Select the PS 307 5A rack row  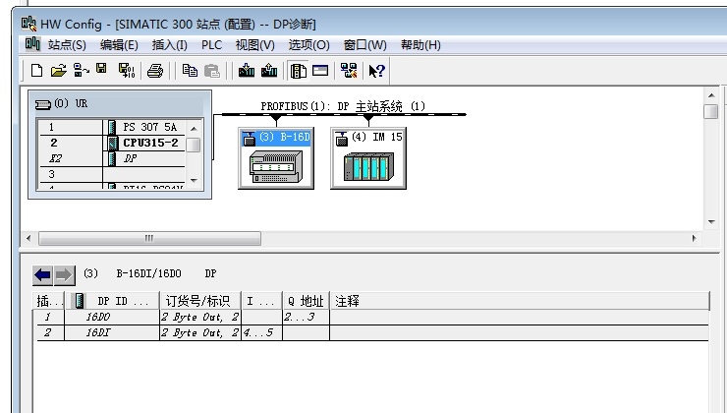pyautogui.click(x=112, y=127)
